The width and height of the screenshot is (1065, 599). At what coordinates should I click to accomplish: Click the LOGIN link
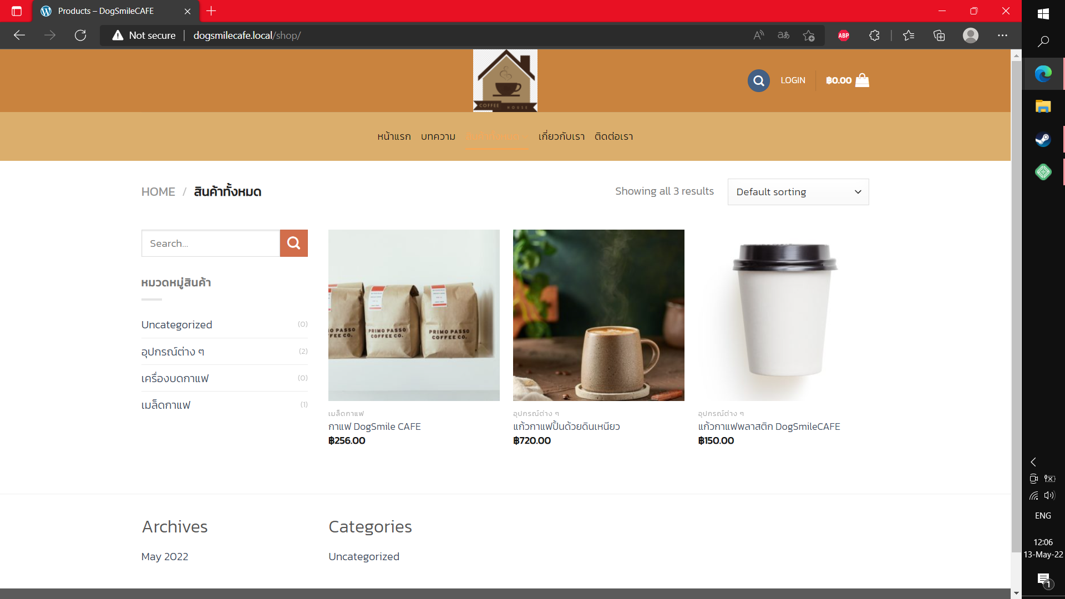tap(793, 80)
